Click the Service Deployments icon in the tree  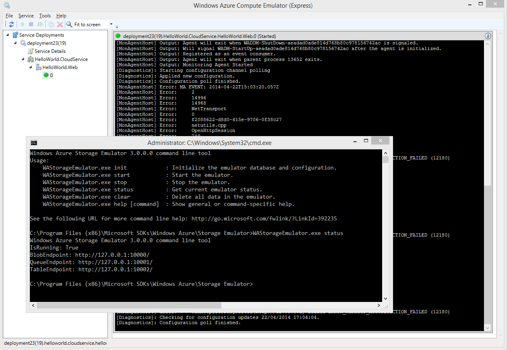[15, 35]
